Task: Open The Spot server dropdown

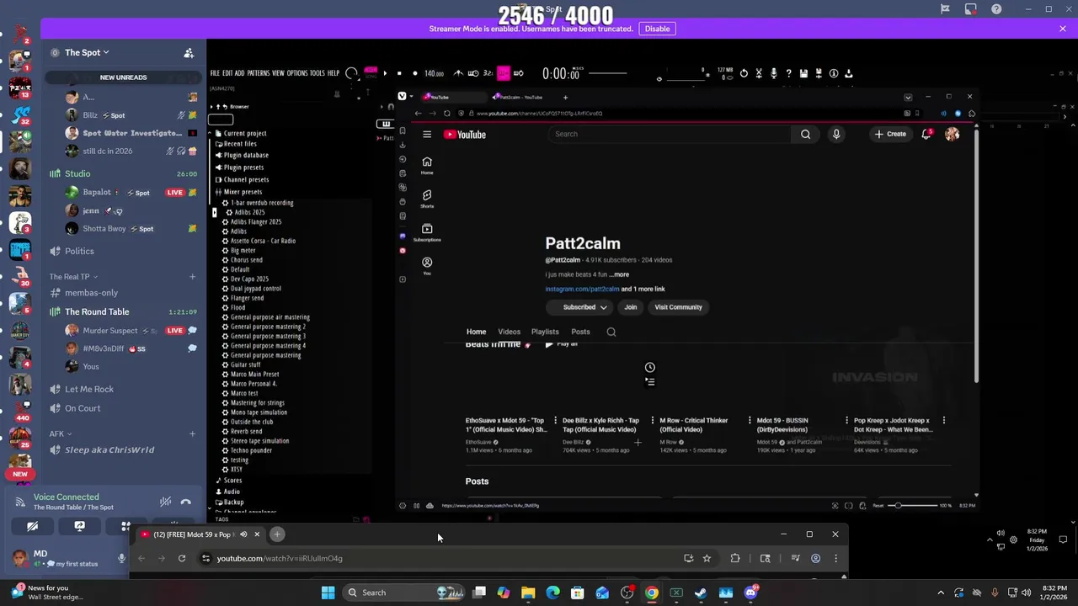Action: 87,53
